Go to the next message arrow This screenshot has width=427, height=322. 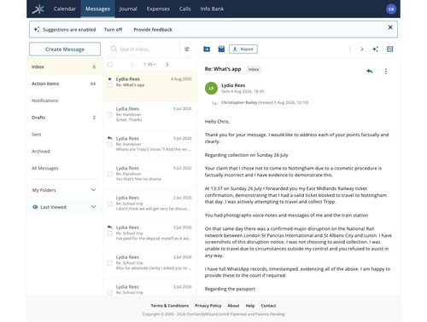point(362,49)
